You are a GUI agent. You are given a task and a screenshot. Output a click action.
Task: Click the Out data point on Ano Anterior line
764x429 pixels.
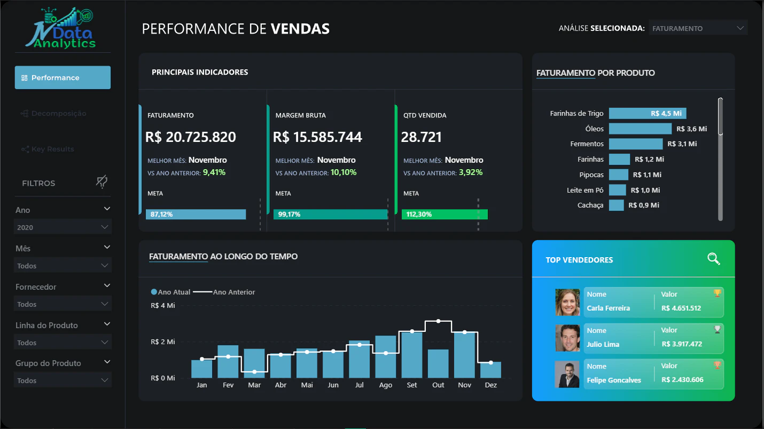439,321
